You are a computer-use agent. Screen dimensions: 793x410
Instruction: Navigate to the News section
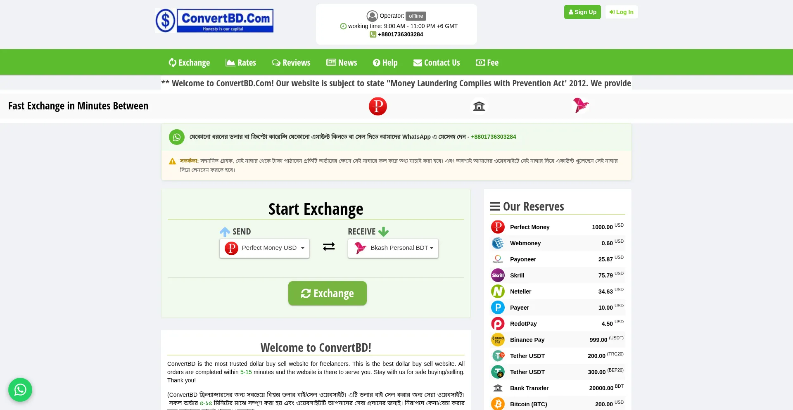(342, 63)
